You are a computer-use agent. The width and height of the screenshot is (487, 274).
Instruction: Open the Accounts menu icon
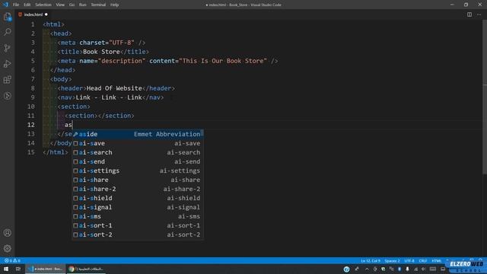pos(8,233)
